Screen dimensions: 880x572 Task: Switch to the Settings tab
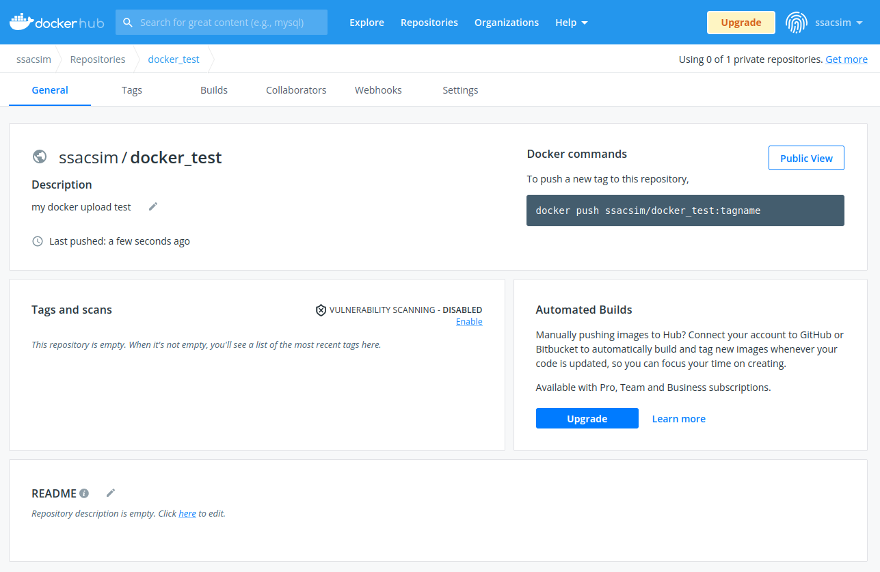pos(460,90)
